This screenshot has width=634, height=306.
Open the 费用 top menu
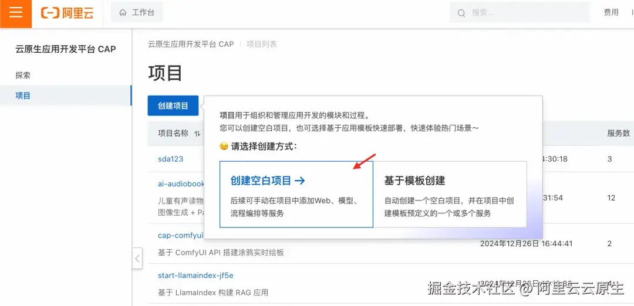point(611,12)
